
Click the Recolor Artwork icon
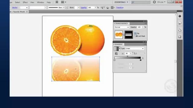pyautogui.click(x=108, y=8)
